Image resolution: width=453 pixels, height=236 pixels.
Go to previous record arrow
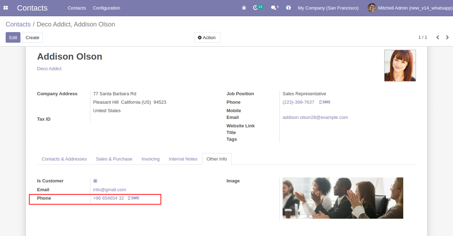[x=437, y=37]
